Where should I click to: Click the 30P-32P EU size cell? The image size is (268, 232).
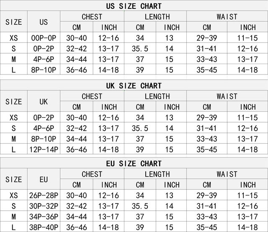click(44, 206)
